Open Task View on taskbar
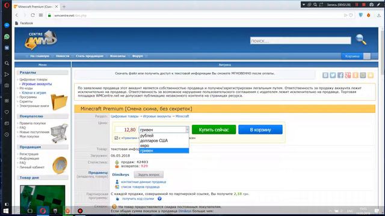 (30, 211)
